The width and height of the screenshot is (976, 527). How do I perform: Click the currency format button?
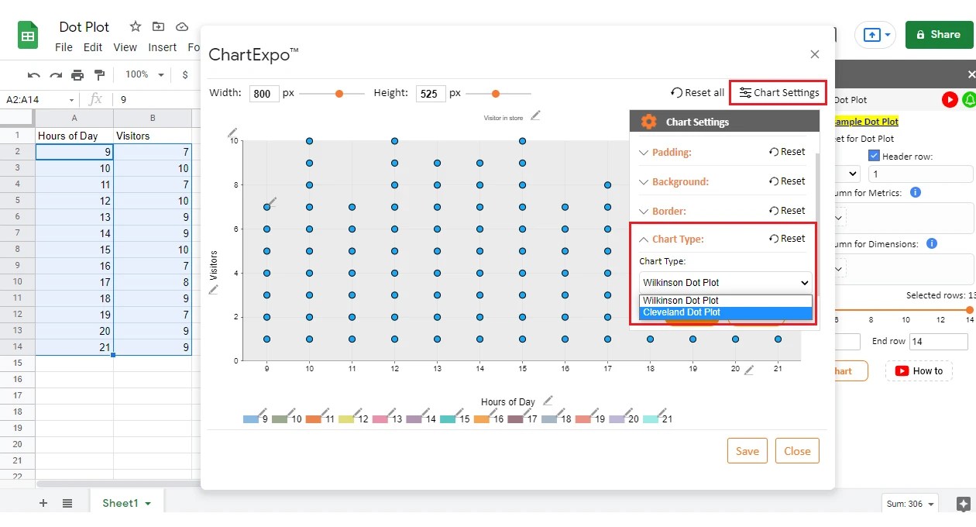[x=185, y=75]
